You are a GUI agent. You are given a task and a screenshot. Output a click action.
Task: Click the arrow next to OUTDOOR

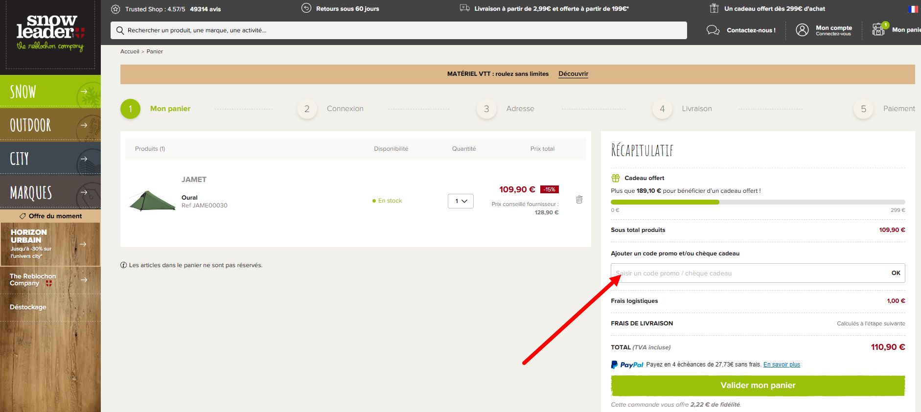coord(84,125)
